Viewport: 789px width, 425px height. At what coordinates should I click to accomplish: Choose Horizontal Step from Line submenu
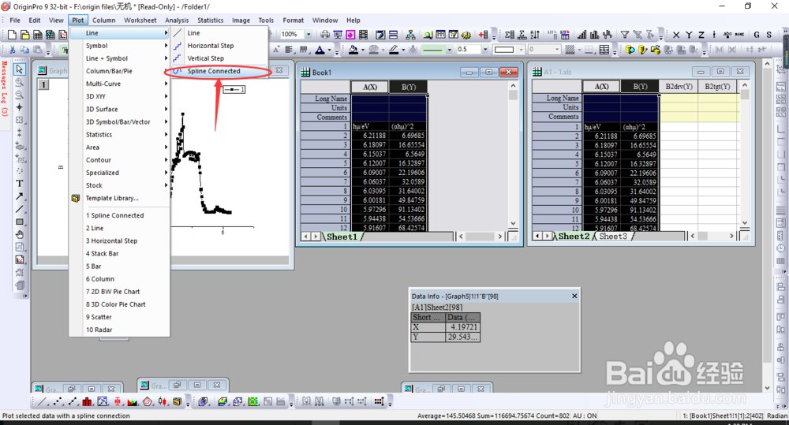click(x=219, y=46)
